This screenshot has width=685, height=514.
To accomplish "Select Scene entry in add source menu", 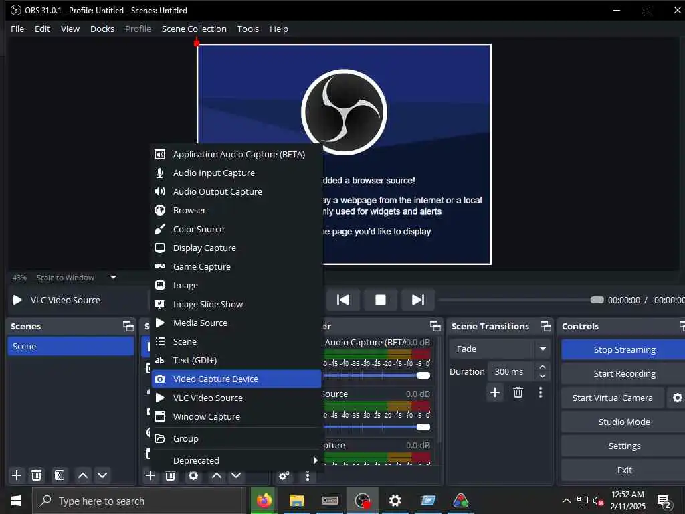I will click(236, 342).
